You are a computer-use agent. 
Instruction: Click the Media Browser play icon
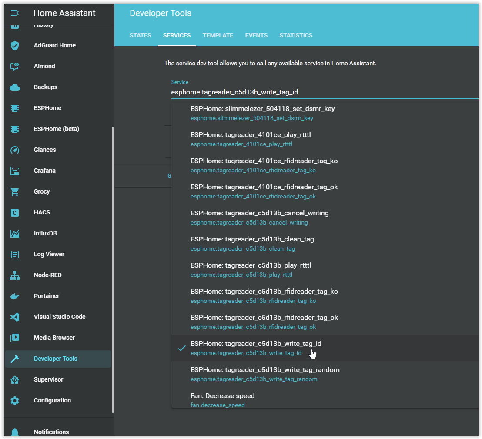coord(14,338)
